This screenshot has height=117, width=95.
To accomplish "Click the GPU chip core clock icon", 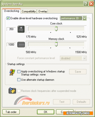I will point(21,29).
